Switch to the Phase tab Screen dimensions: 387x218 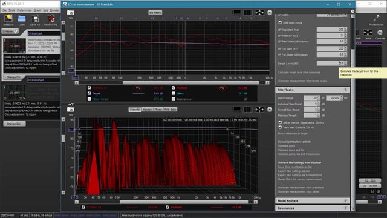coord(158,109)
